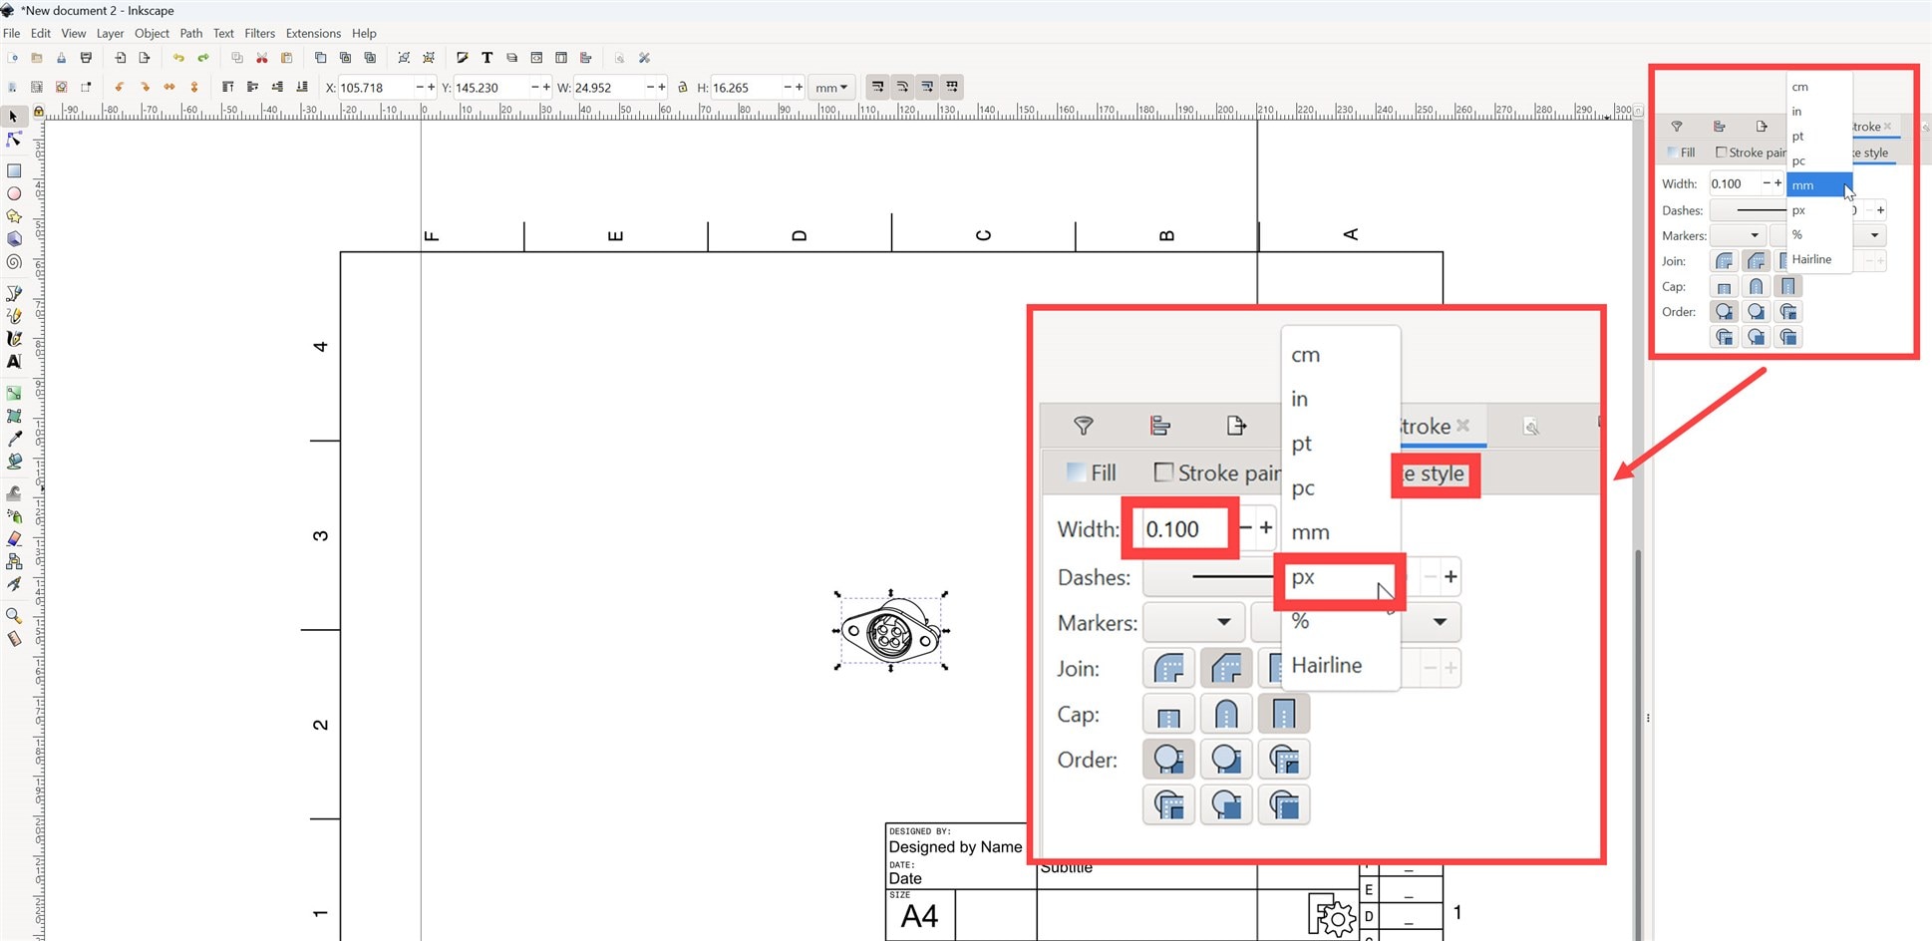Click the rotate 90° counter-clockwise button
Viewport: 1932px width, 941px height.
(x=119, y=88)
